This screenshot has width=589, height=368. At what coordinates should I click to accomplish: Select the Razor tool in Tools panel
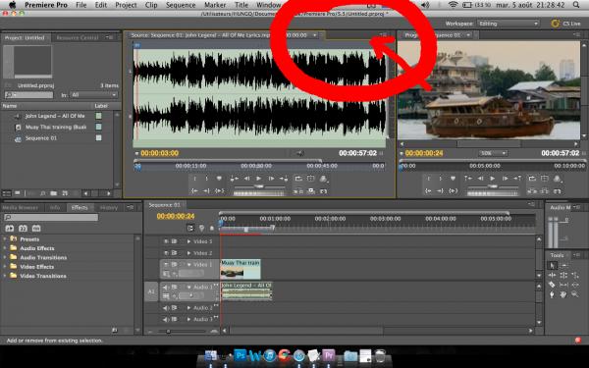(x=552, y=285)
